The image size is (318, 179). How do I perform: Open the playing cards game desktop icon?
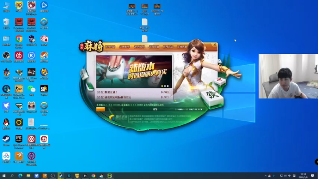coord(44,39)
